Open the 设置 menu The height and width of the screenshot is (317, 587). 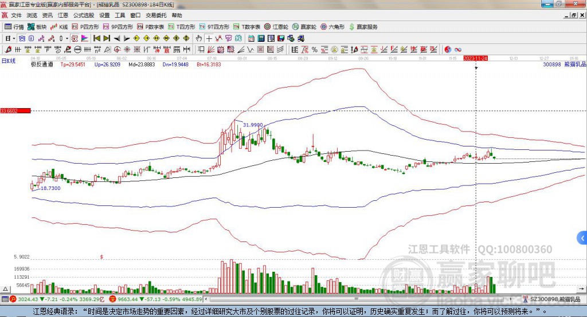[104, 15]
